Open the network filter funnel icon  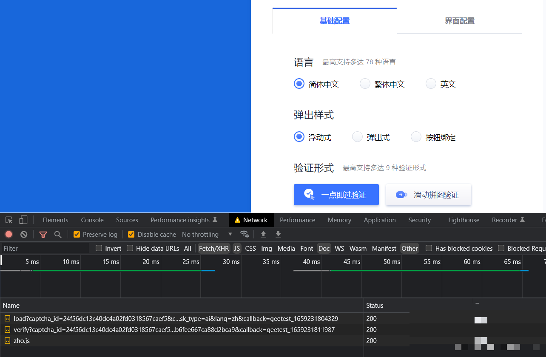tap(43, 234)
